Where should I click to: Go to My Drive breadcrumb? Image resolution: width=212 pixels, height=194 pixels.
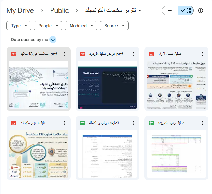coord(20,10)
